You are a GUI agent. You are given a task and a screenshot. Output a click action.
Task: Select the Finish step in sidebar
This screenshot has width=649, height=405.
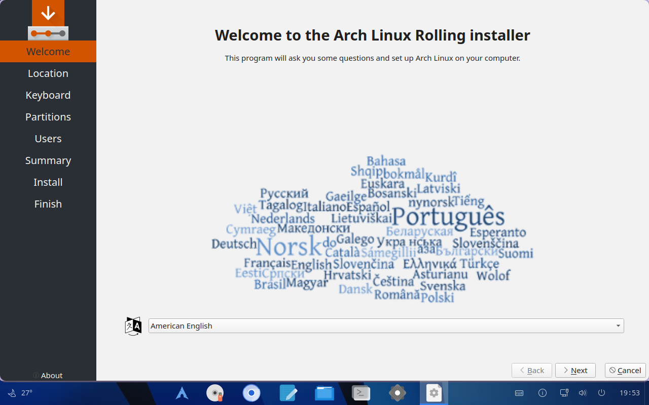click(x=48, y=204)
